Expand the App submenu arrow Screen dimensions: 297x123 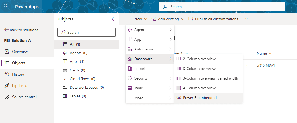(171, 39)
